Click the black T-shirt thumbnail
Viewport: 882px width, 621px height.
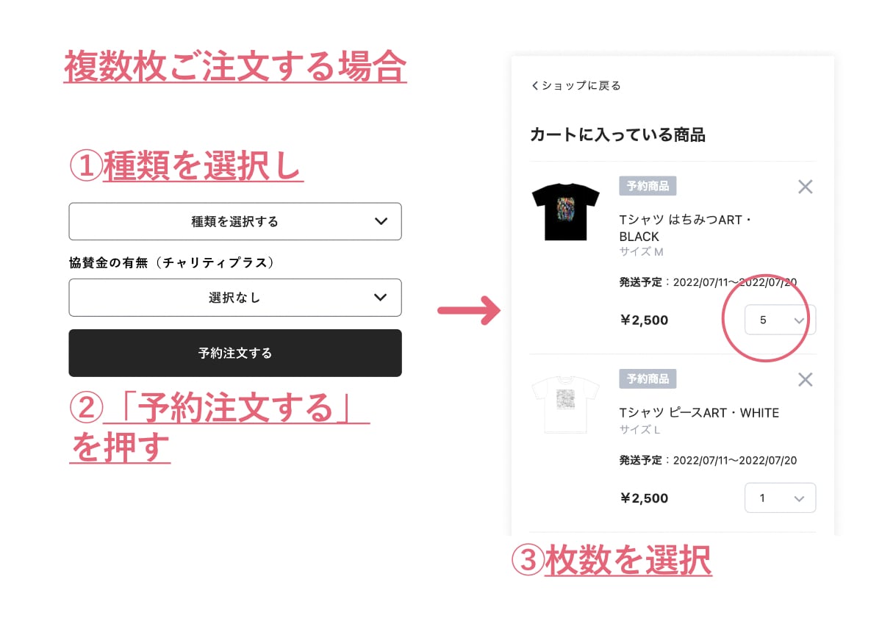point(566,211)
